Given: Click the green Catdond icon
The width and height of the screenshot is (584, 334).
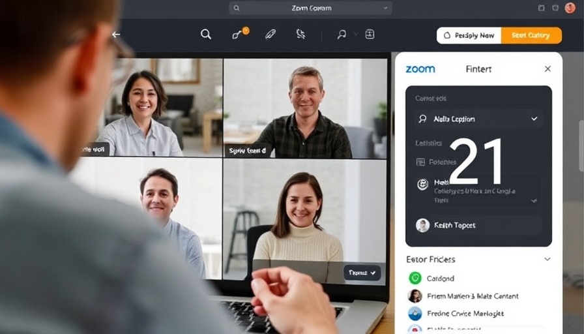Looking at the screenshot, I should pos(415,278).
